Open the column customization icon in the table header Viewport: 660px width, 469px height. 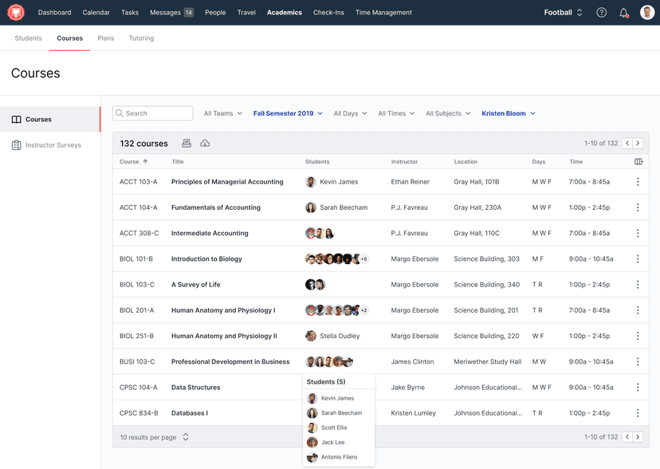pos(638,160)
